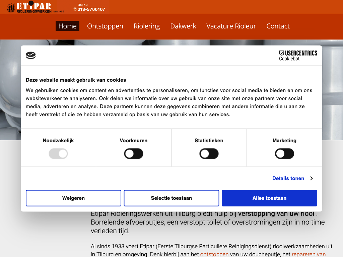
Task: Click the Voorkeuren label
Action: (x=134, y=141)
